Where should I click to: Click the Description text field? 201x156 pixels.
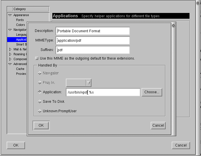click(x=93, y=31)
